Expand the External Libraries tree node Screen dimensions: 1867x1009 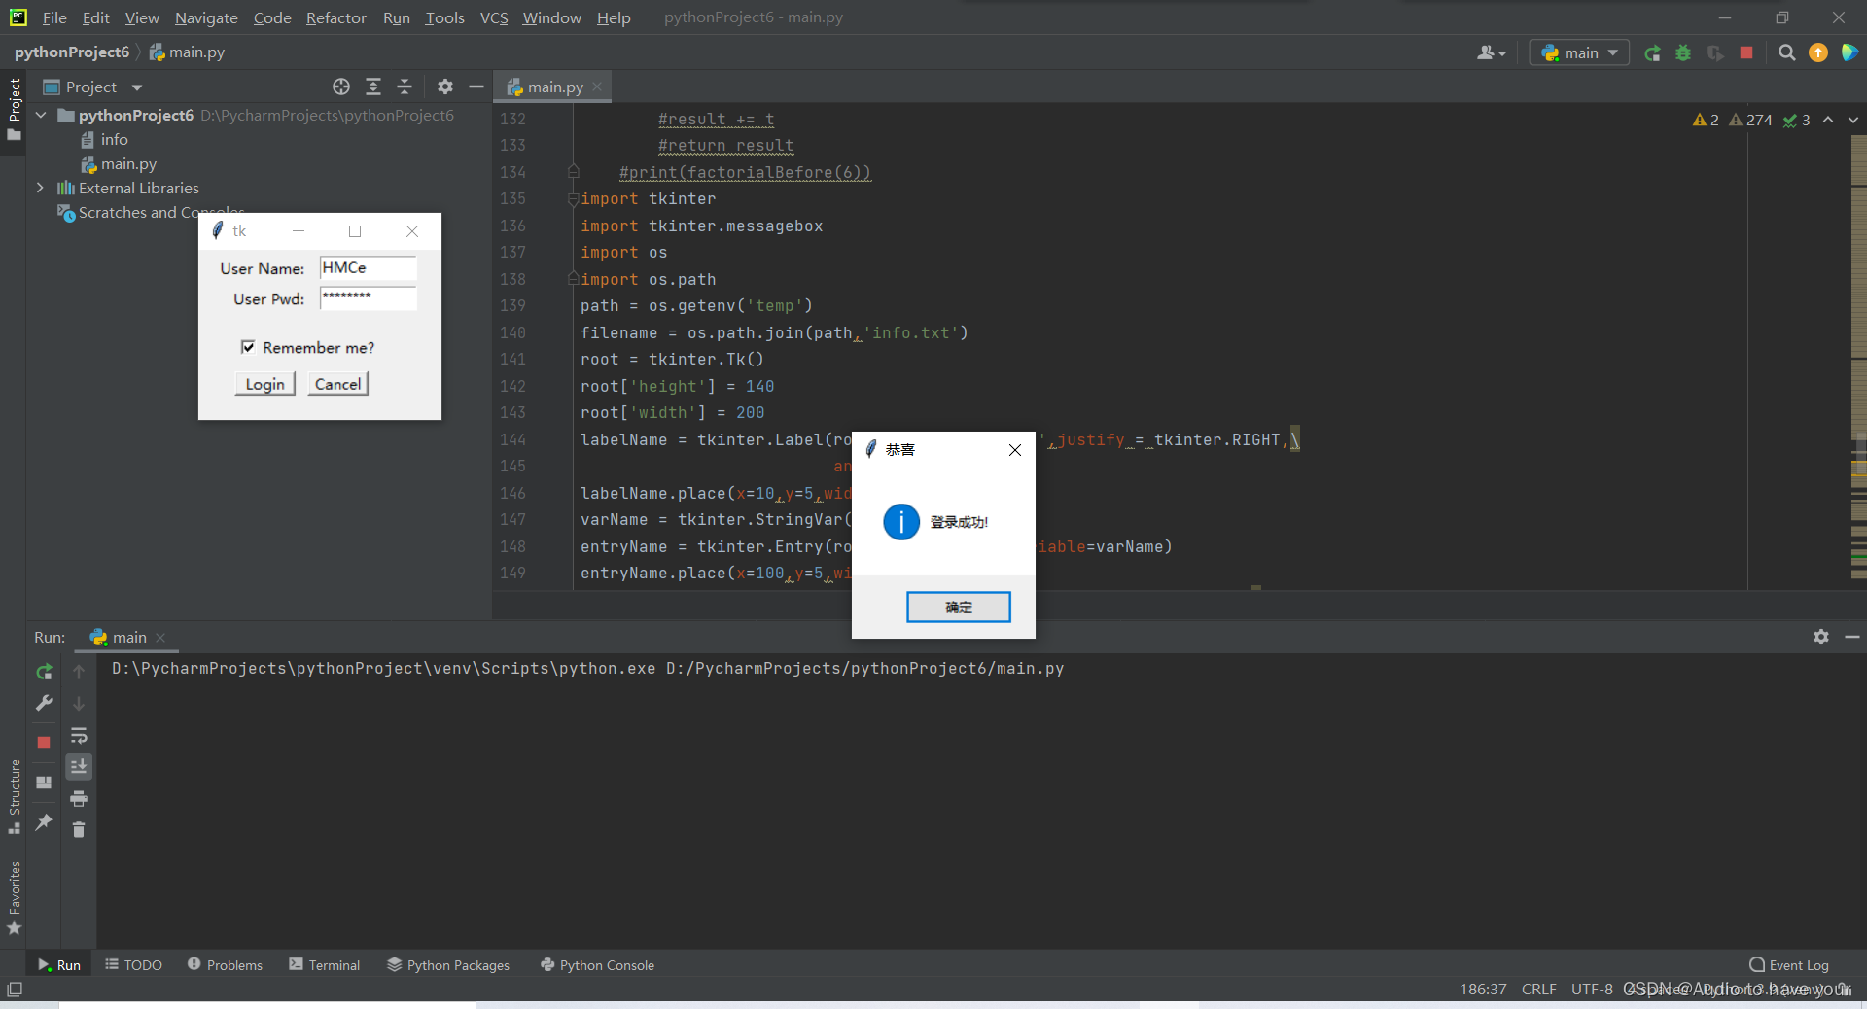(40, 188)
